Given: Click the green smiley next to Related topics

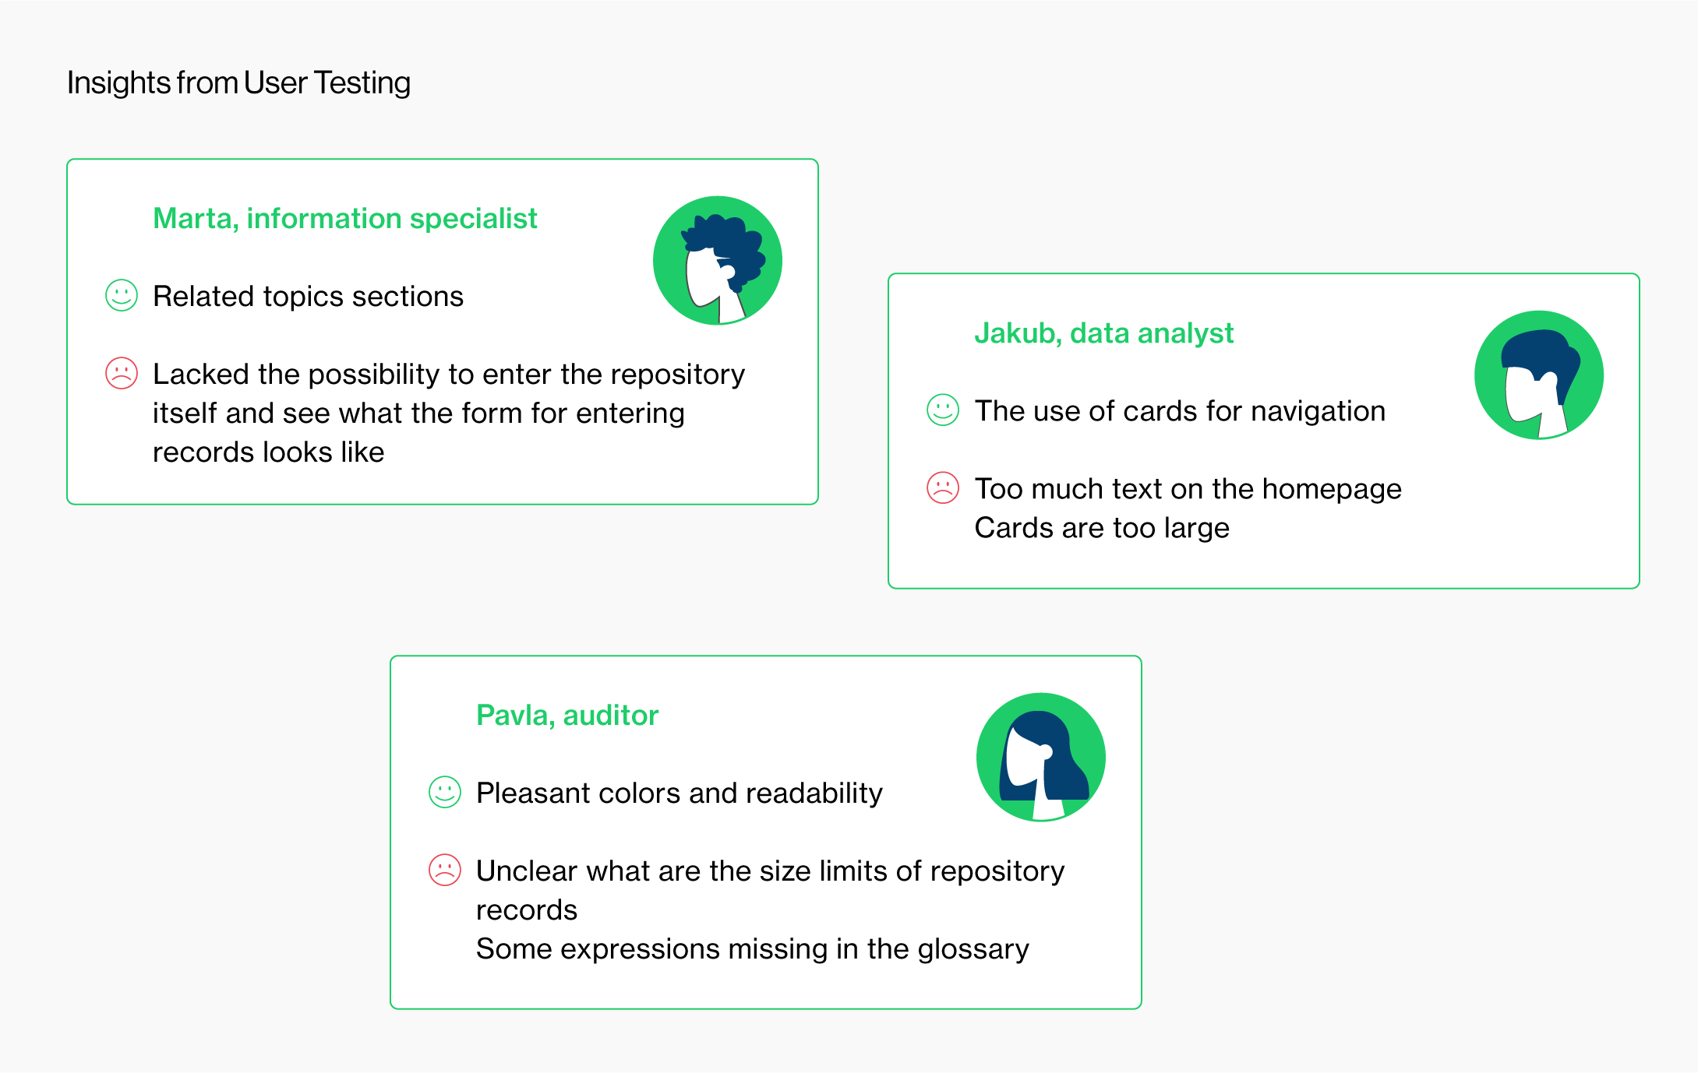Looking at the screenshot, I should click(x=122, y=296).
